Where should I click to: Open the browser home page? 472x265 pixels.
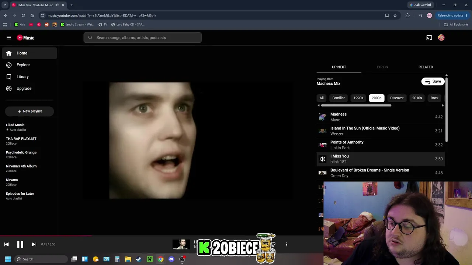32,15
